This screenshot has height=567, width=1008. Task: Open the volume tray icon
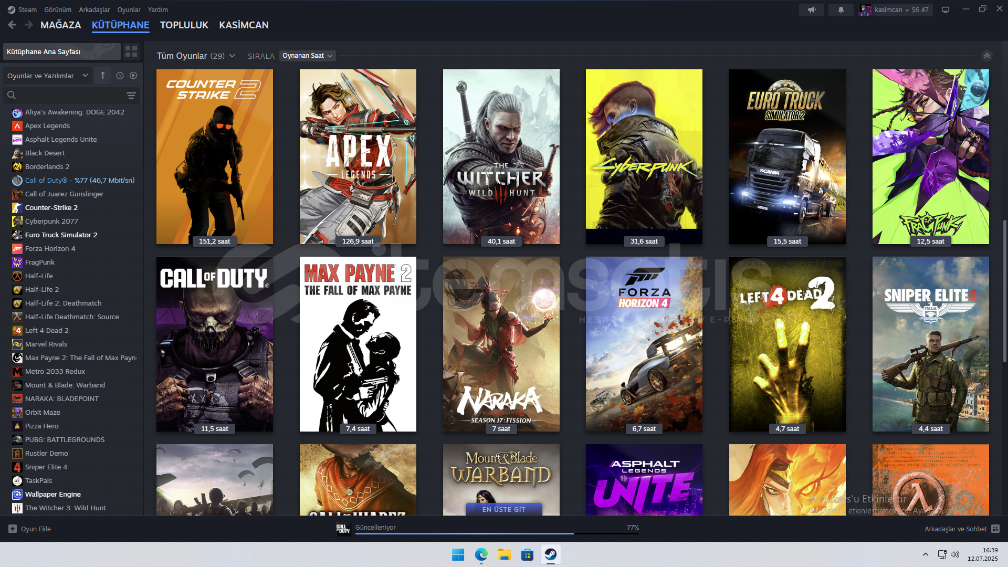pyautogui.click(x=955, y=554)
